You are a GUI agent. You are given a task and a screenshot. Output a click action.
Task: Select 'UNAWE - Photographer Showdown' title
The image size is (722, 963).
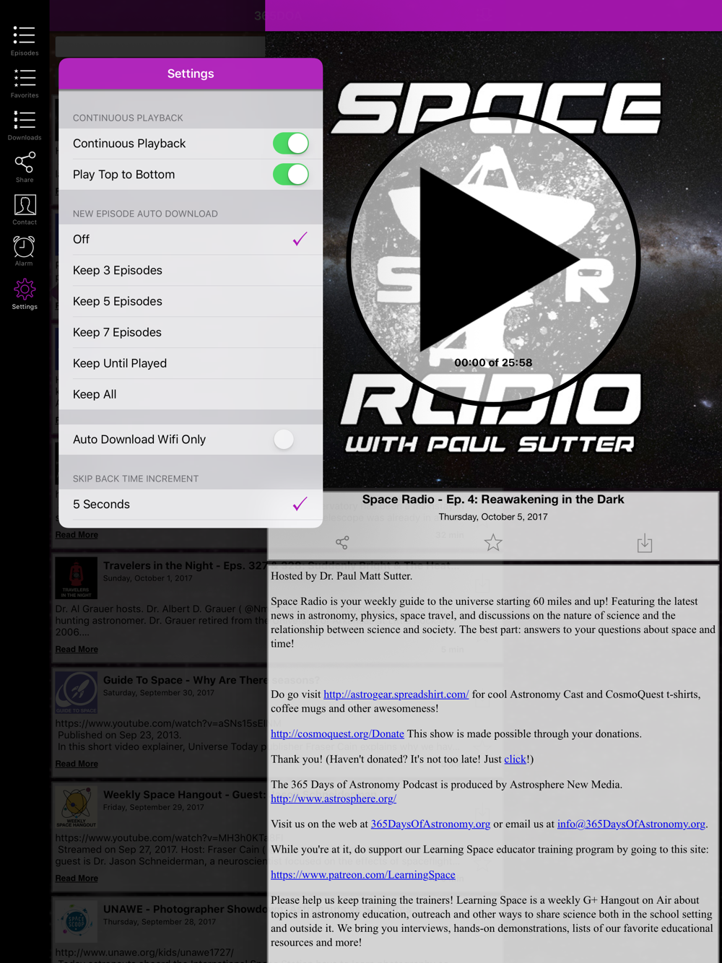tap(185, 910)
